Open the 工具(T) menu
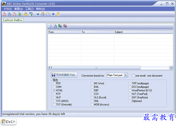177x126 pixels. [x=29, y=9]
